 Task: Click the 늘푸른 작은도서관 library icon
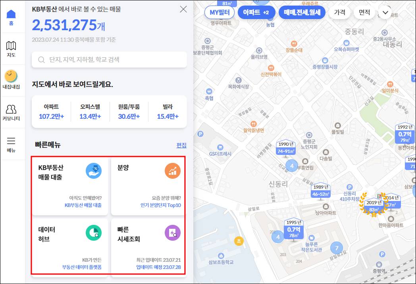pyautogui.click(x=312, y=238)
